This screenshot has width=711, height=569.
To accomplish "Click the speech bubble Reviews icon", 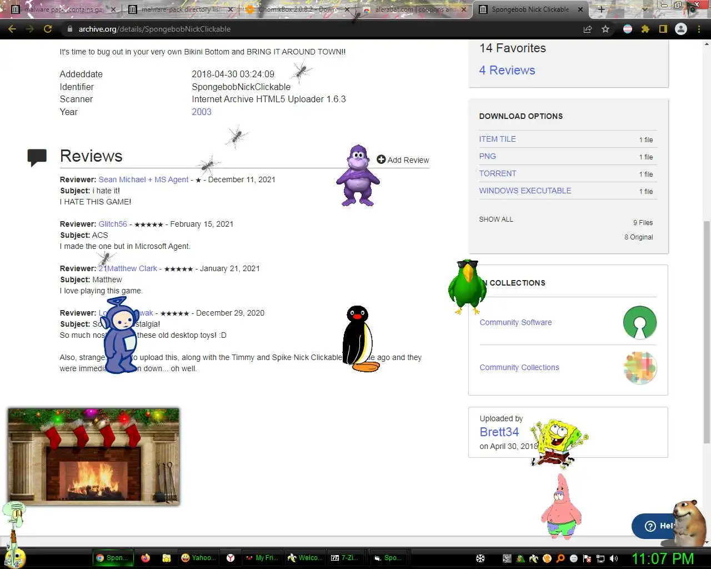I will 37,158.
